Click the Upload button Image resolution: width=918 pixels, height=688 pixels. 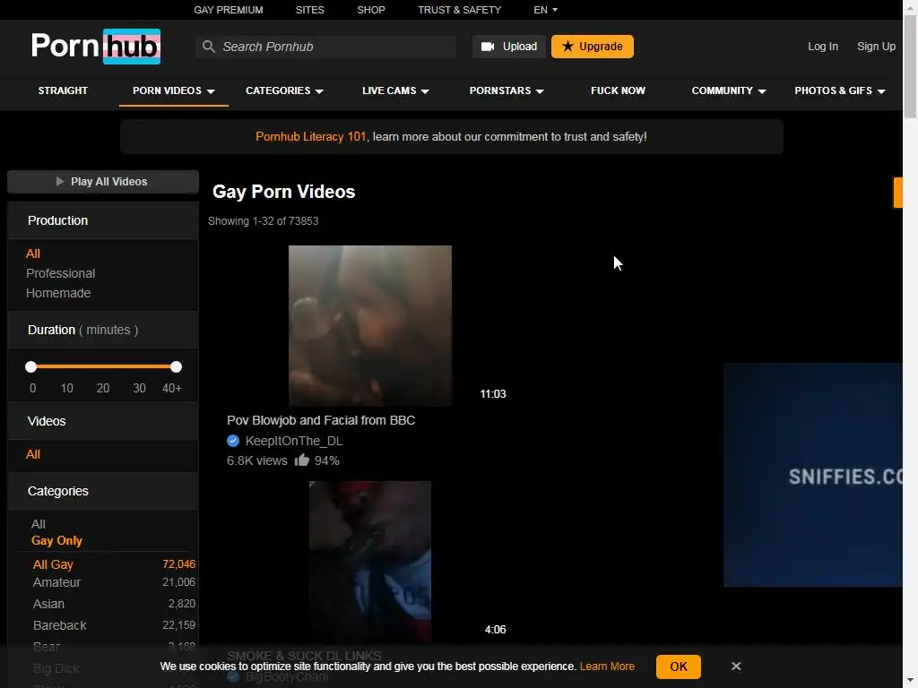508,47
